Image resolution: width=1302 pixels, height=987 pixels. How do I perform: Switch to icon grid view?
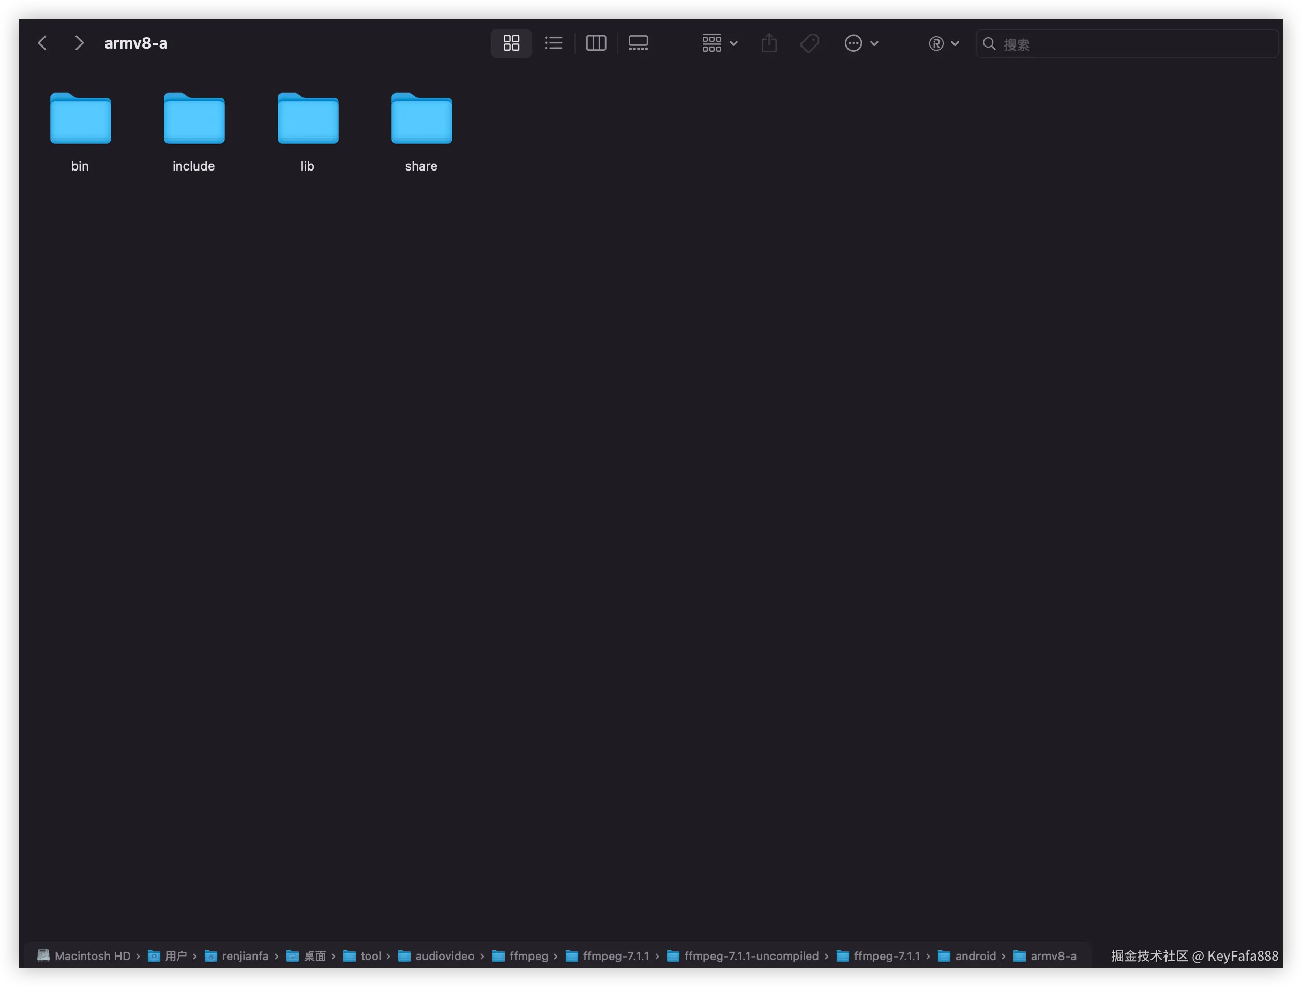click(511, 43)
